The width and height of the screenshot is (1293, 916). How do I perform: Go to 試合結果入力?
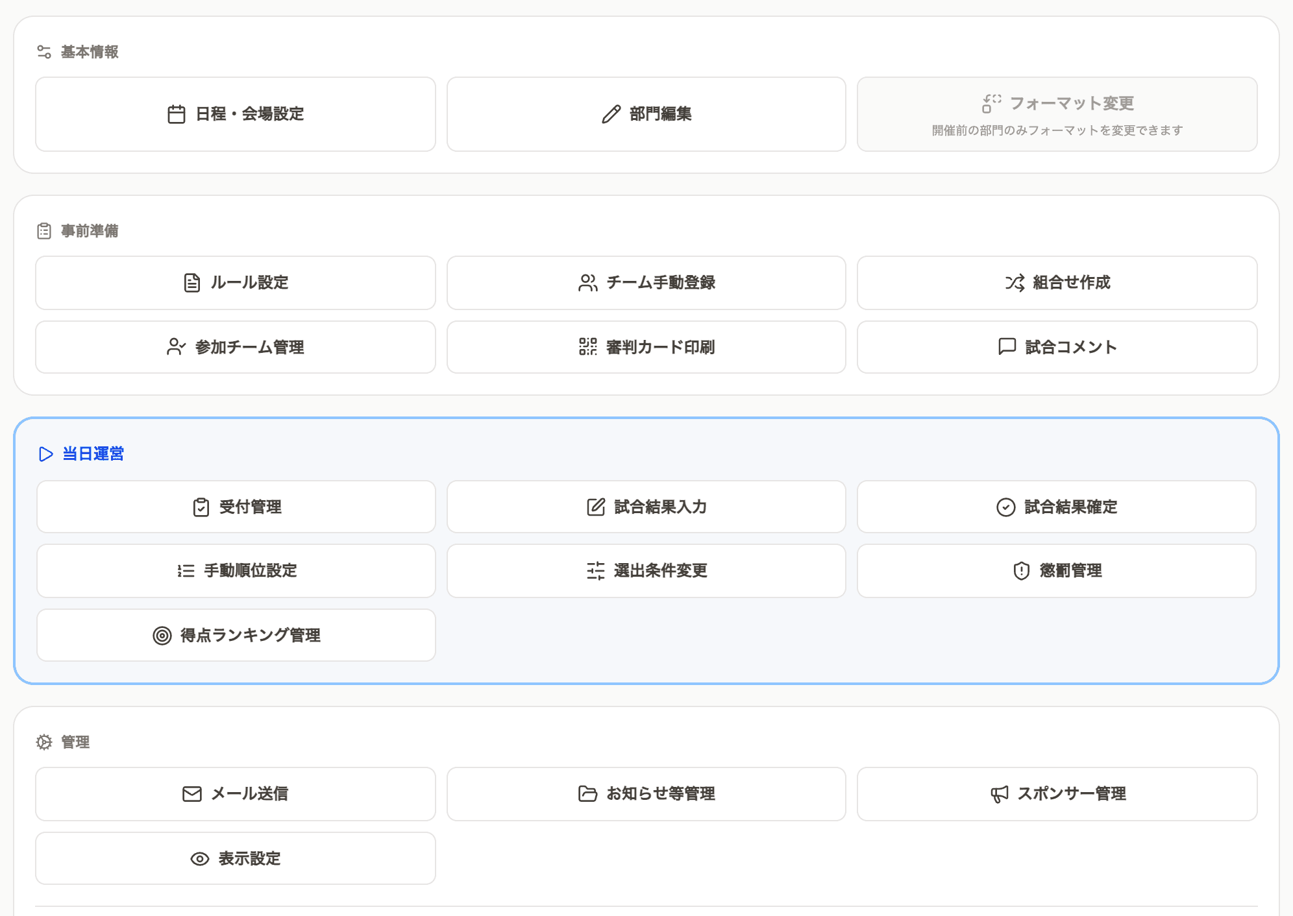click(x=646, y=507)
